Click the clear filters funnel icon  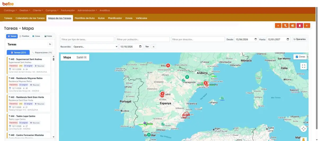pos(285,26)
